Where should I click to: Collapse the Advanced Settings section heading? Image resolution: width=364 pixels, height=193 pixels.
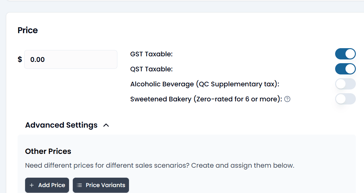[x=61, y=125]
